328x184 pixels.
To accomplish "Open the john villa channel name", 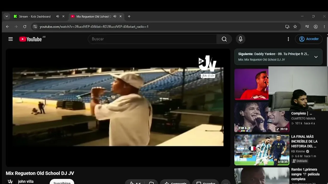I will tap(26, 181).
